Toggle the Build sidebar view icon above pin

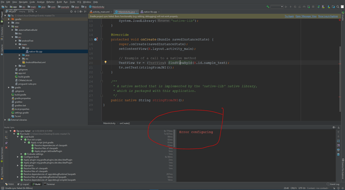click(6, 137)
